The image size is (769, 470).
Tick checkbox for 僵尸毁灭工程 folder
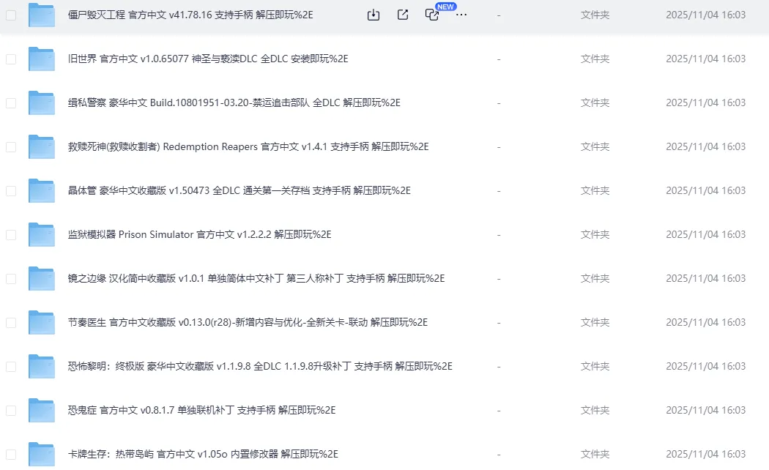(x=11, y=15)
